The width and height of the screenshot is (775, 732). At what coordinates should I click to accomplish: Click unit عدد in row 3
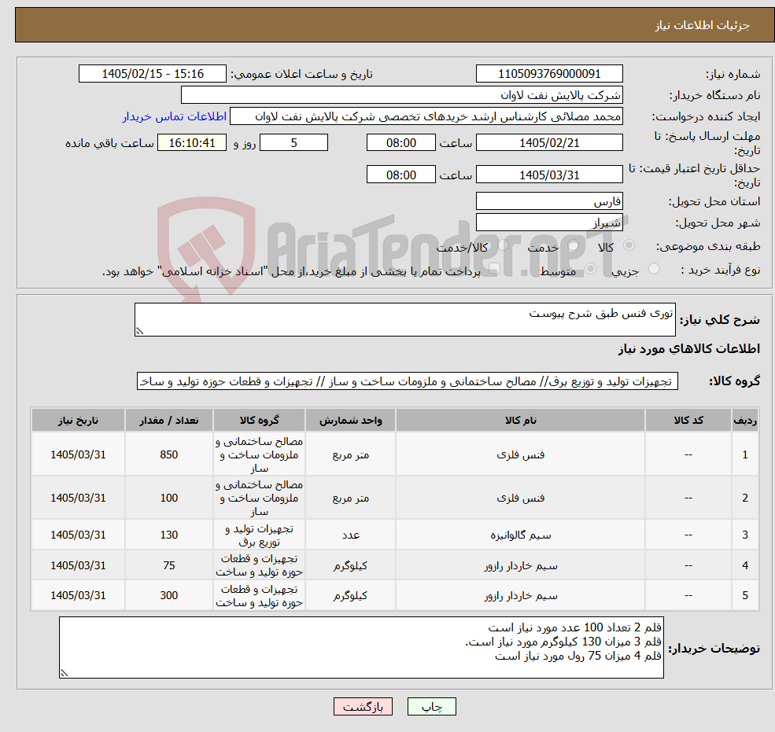[350, 535]
